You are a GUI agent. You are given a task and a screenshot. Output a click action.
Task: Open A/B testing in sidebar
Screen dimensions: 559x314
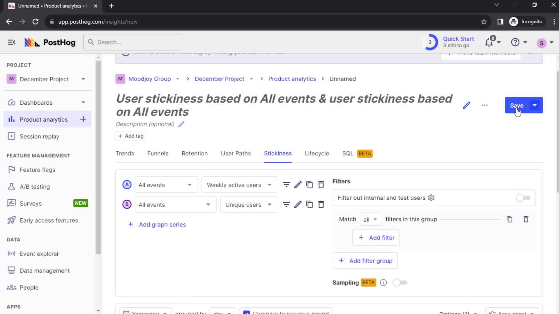coord(47,187)
